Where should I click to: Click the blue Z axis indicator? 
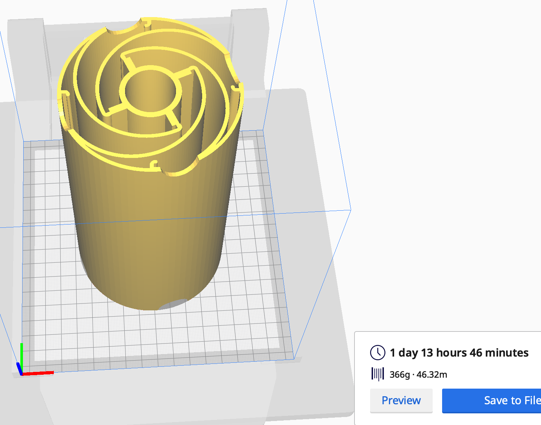tap(19, 368)
